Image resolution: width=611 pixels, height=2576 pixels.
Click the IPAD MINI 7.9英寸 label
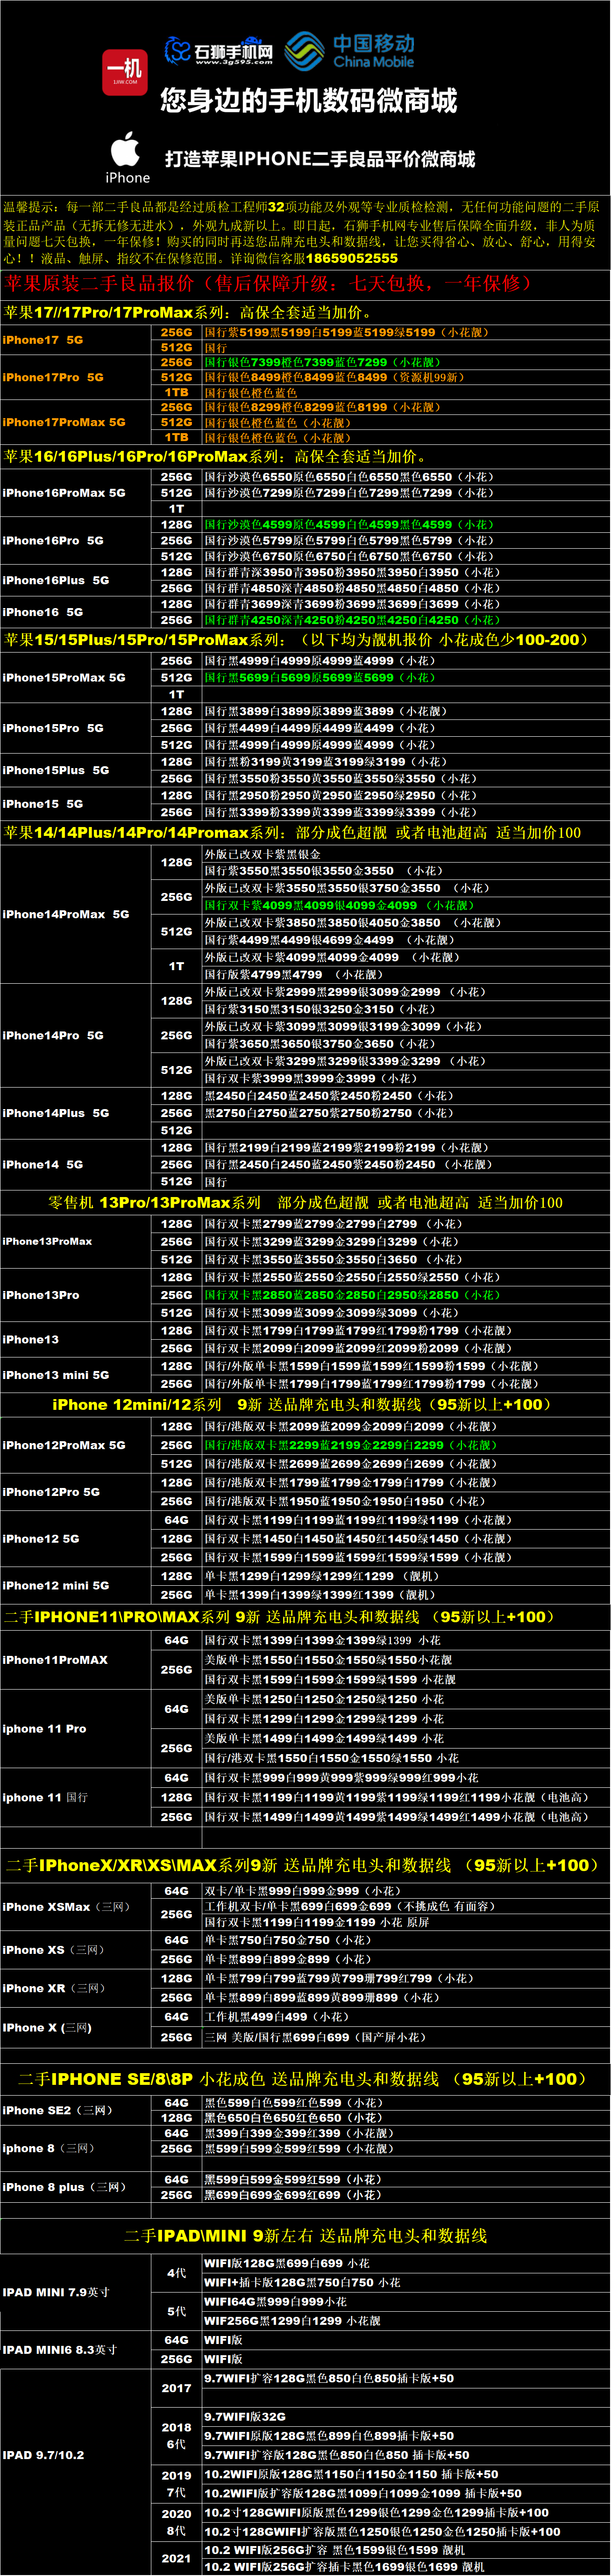(56, 2292)
